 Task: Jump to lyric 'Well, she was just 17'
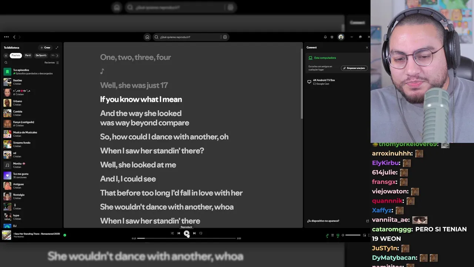[x=134, y=85]
